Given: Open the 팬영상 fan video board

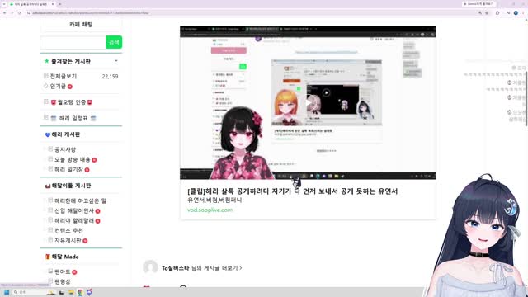Looking at the screenshot, I should [x=63, y=281].
